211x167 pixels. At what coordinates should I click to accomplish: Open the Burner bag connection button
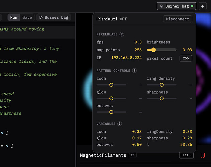tap(176, 6)
